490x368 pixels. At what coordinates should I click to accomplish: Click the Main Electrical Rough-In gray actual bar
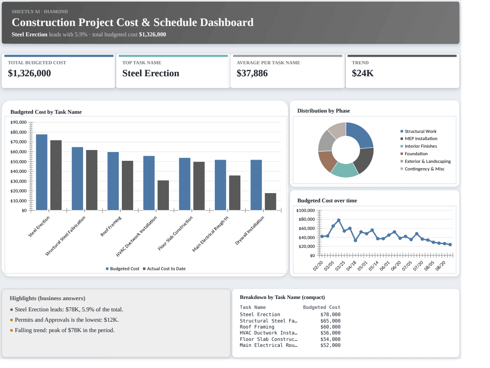coord(235,193)
